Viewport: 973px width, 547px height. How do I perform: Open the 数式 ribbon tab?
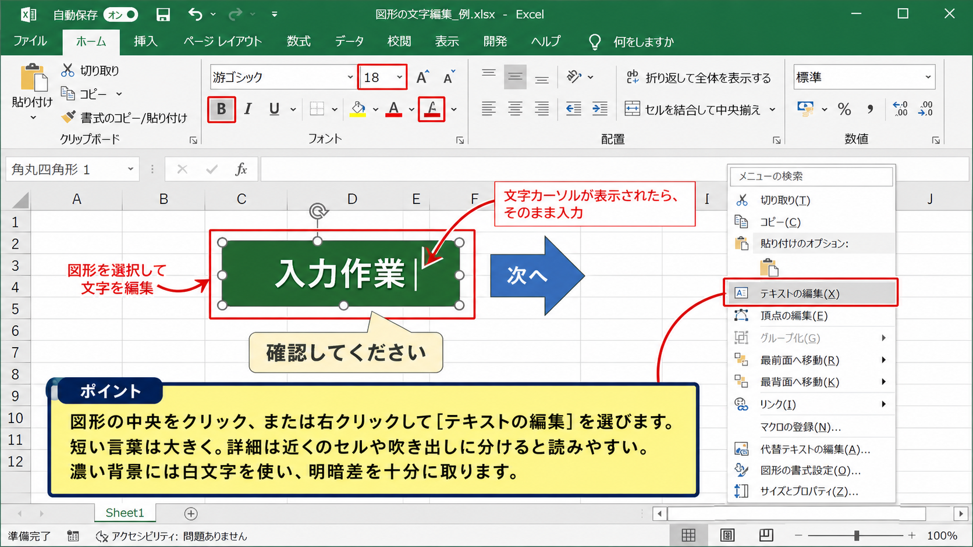point(299,41)
